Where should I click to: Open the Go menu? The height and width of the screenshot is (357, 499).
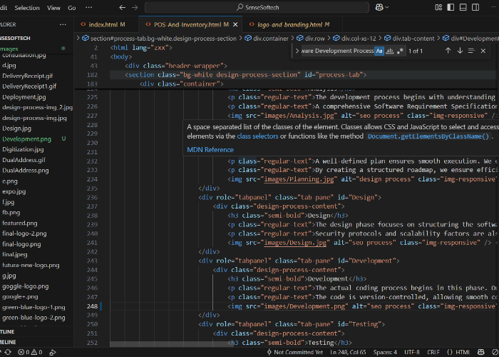click(x=71, y=8)
